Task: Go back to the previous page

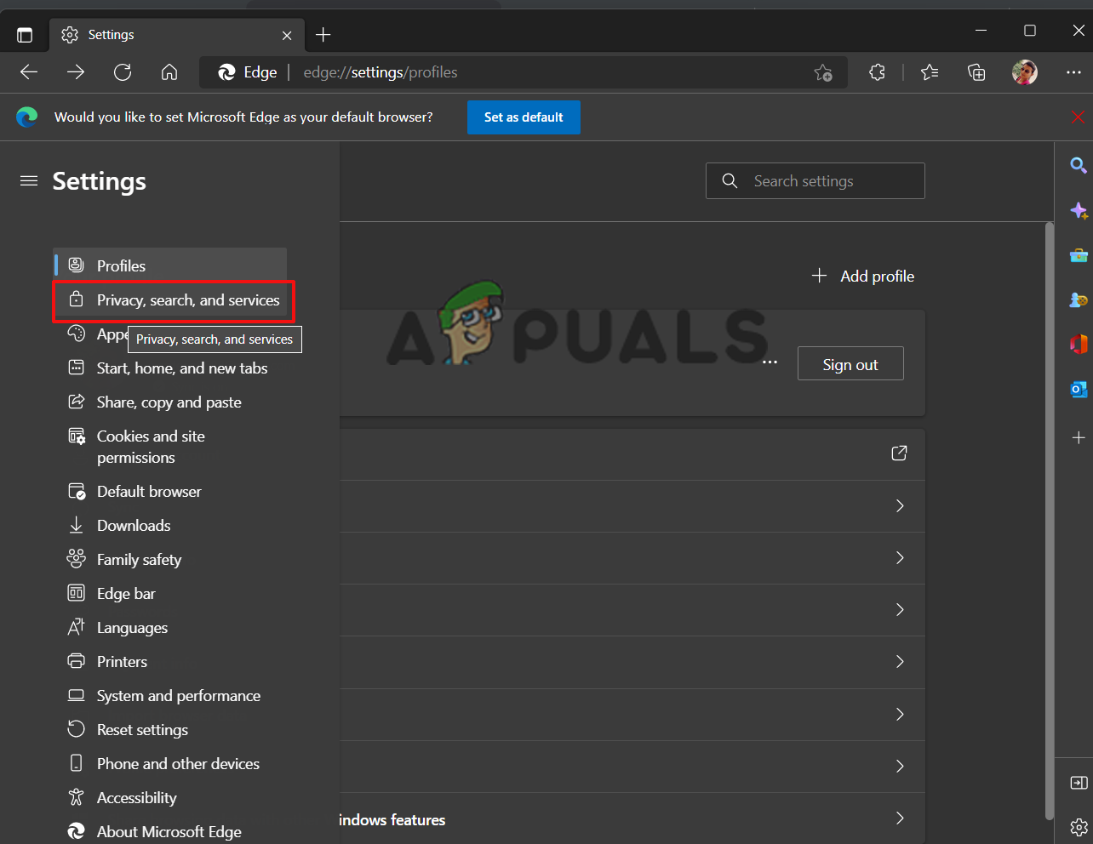Action: pyautogui.click(x=29, y=72)
